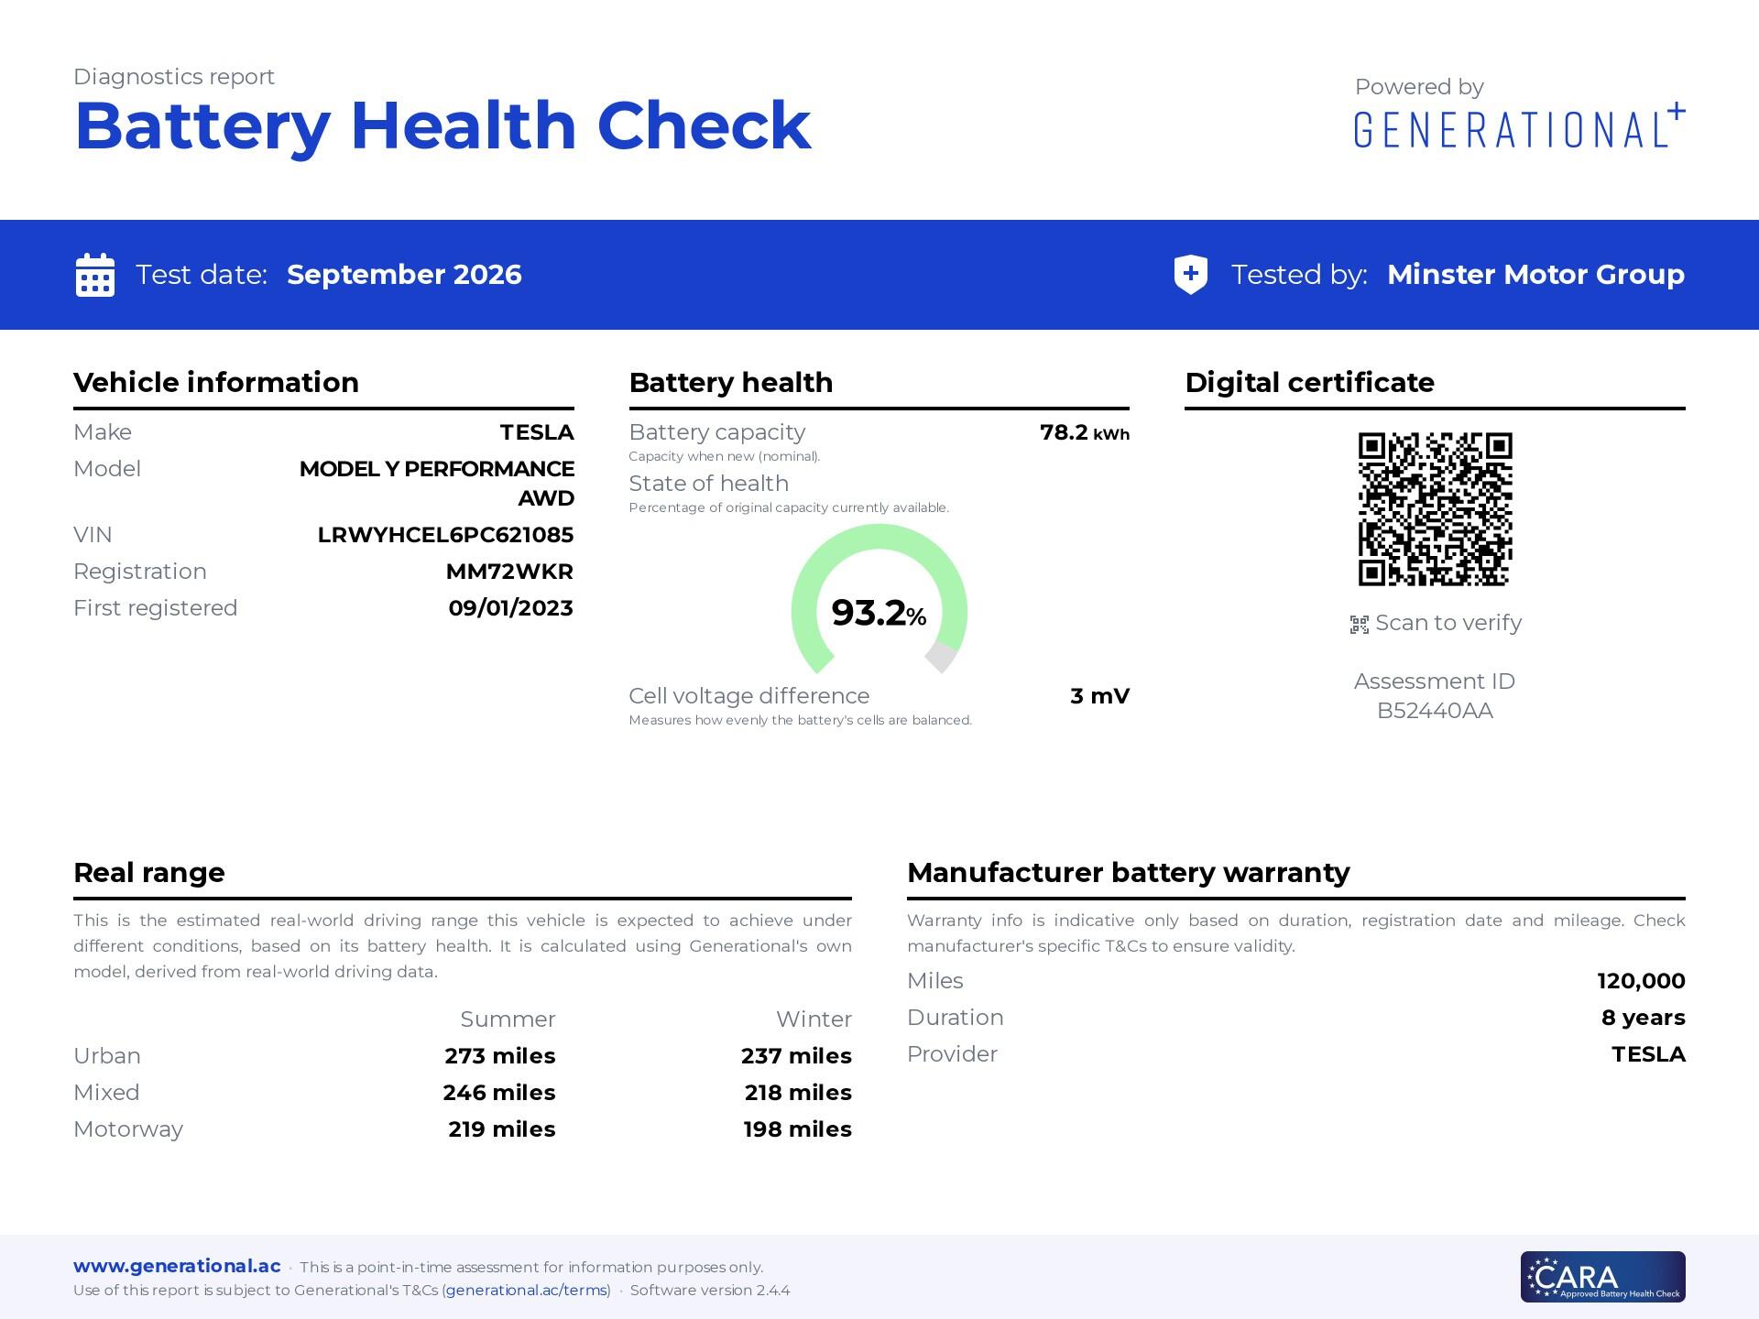Click the 'Manufacturer battery warranty' heading
The height and width of the screenshot is (1319, 1759).
pos(1129,872)
